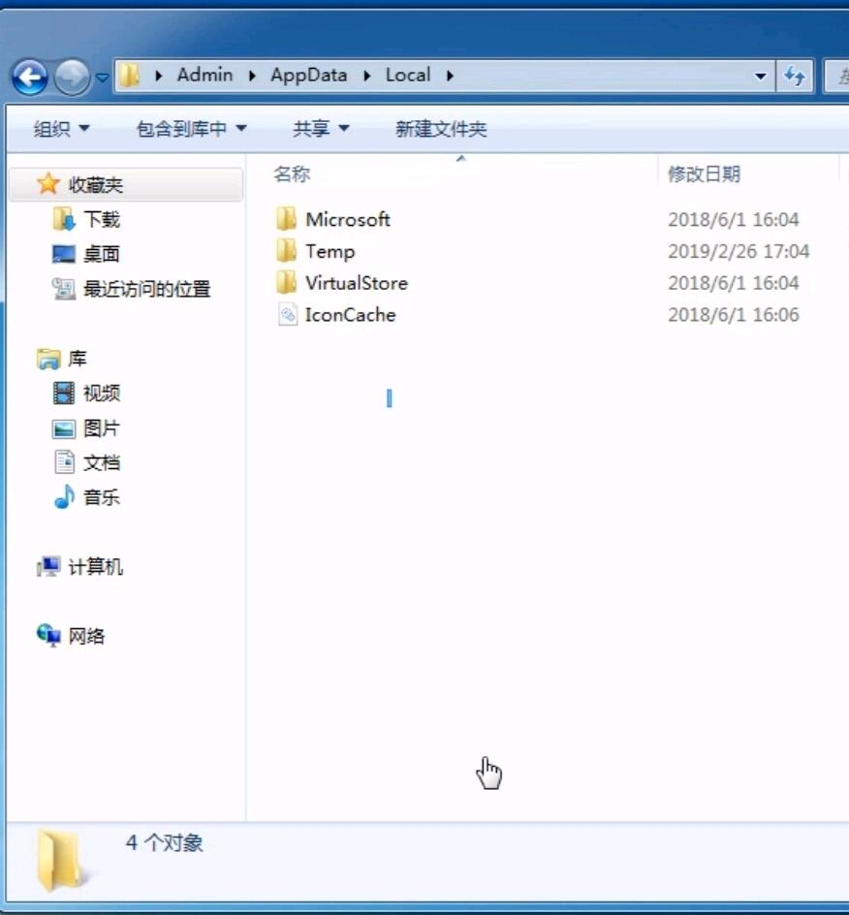Click the 网络 network icon
Image resolution: width=849 pixels, height=915 pixels.
coord(48,635)
